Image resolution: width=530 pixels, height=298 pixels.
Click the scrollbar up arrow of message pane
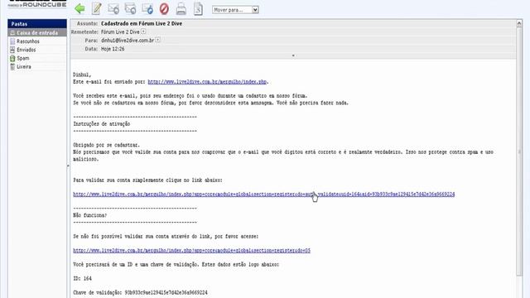[519, 23]
